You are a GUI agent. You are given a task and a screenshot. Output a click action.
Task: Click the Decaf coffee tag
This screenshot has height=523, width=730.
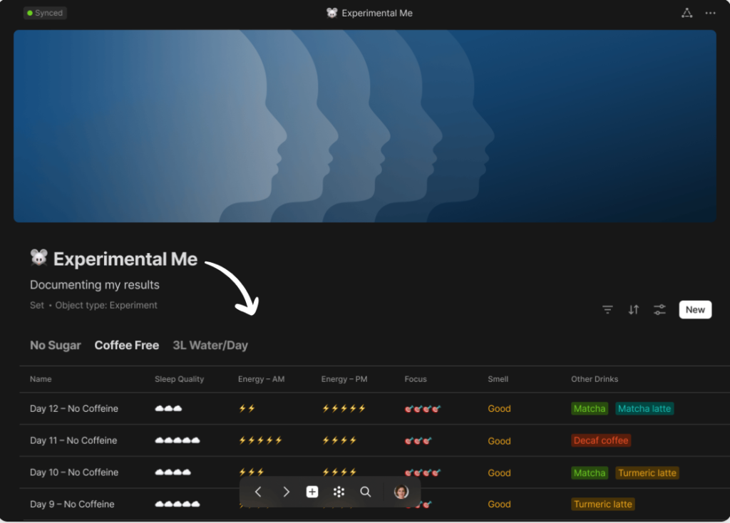pyautogui.click(x=601, y=440)
